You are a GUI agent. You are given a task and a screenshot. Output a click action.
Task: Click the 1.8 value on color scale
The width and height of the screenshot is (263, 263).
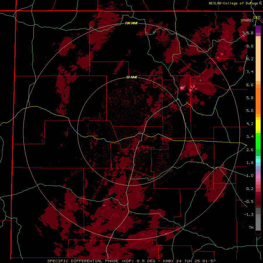250,163
